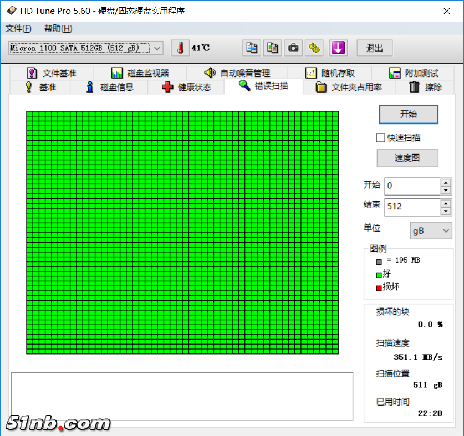Enable the 快速扫描 quick scan checkbox
The height and width of the screenshot is (436, 464).
pos(381,137)
